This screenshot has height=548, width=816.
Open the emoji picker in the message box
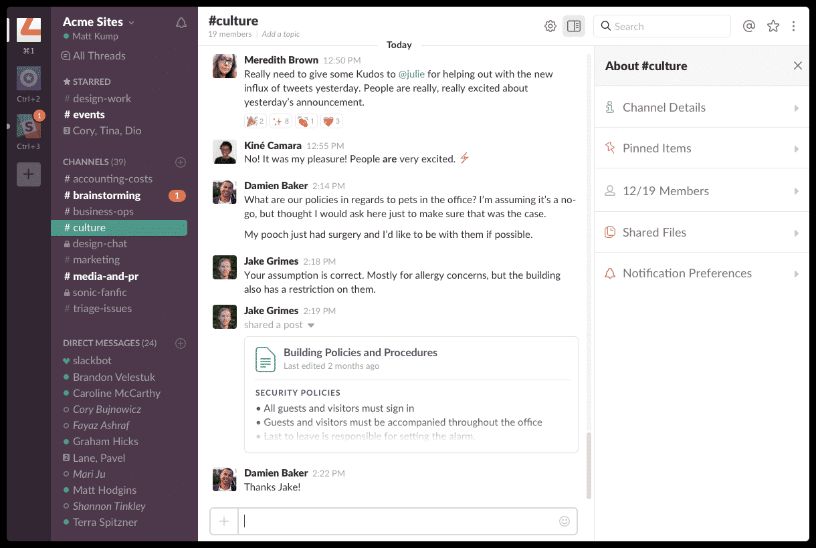(565, 521)
